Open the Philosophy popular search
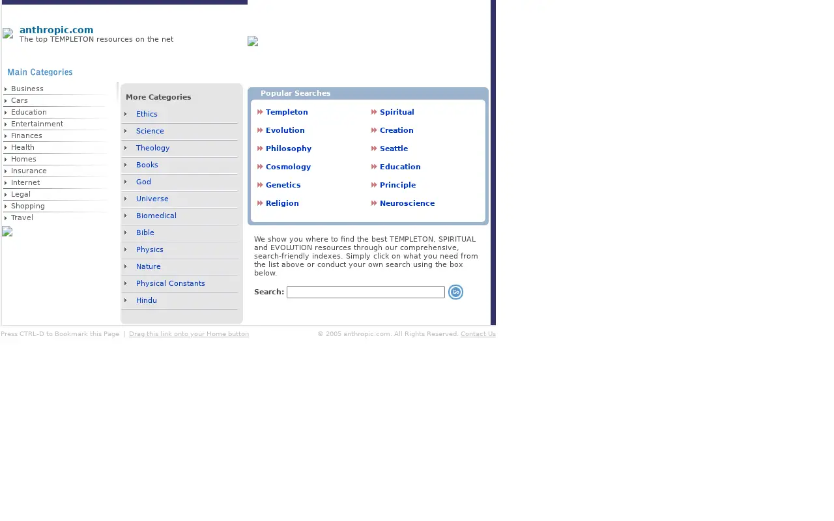834x521 pixels. coord(289,149)
